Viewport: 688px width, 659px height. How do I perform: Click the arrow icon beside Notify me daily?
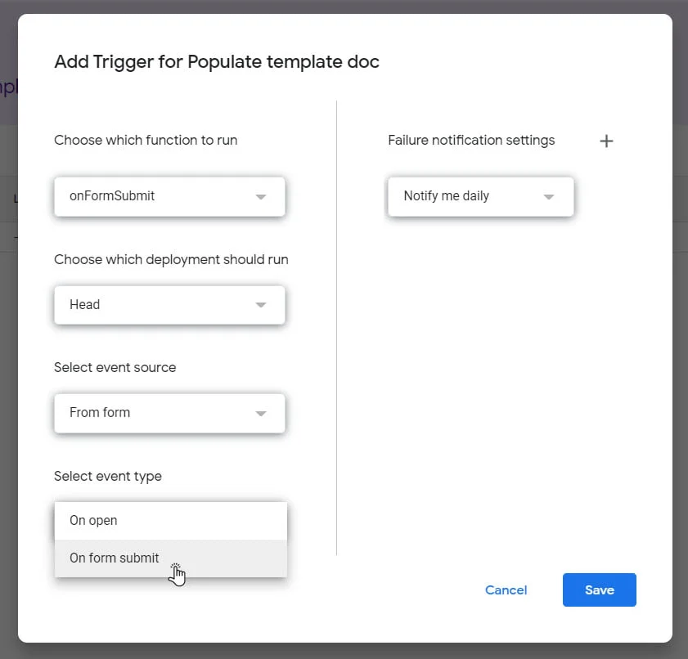coord(549,197)
